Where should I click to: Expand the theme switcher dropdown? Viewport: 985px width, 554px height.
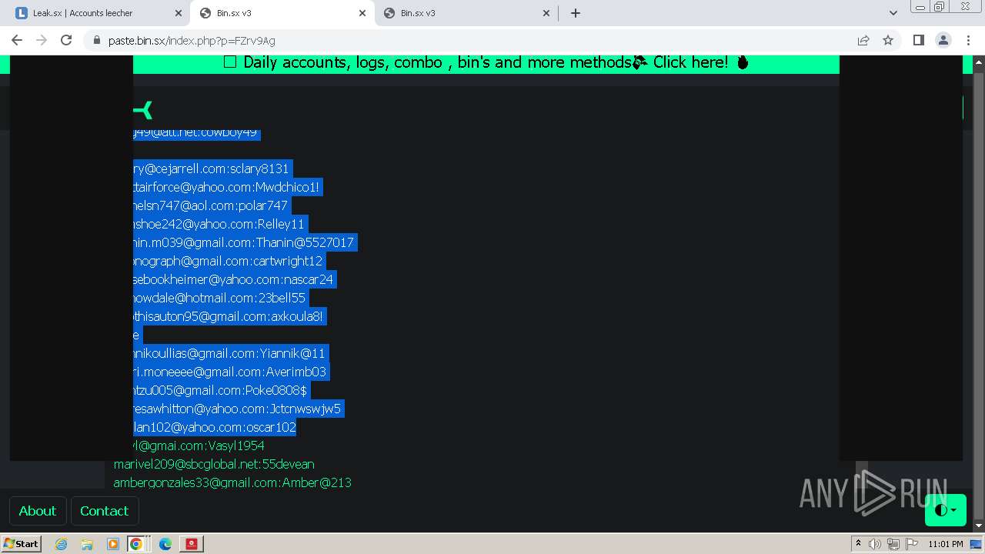945,509
